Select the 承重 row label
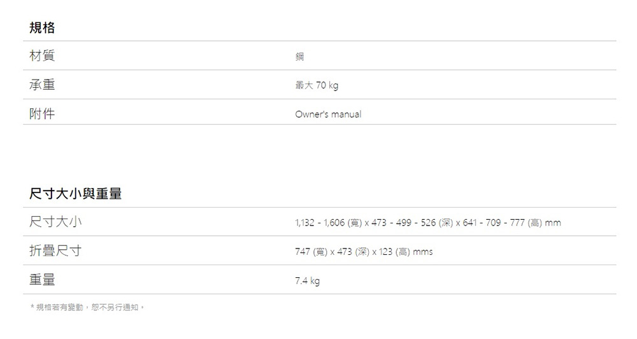Screen dimensions: 637x339 point(42,85)
